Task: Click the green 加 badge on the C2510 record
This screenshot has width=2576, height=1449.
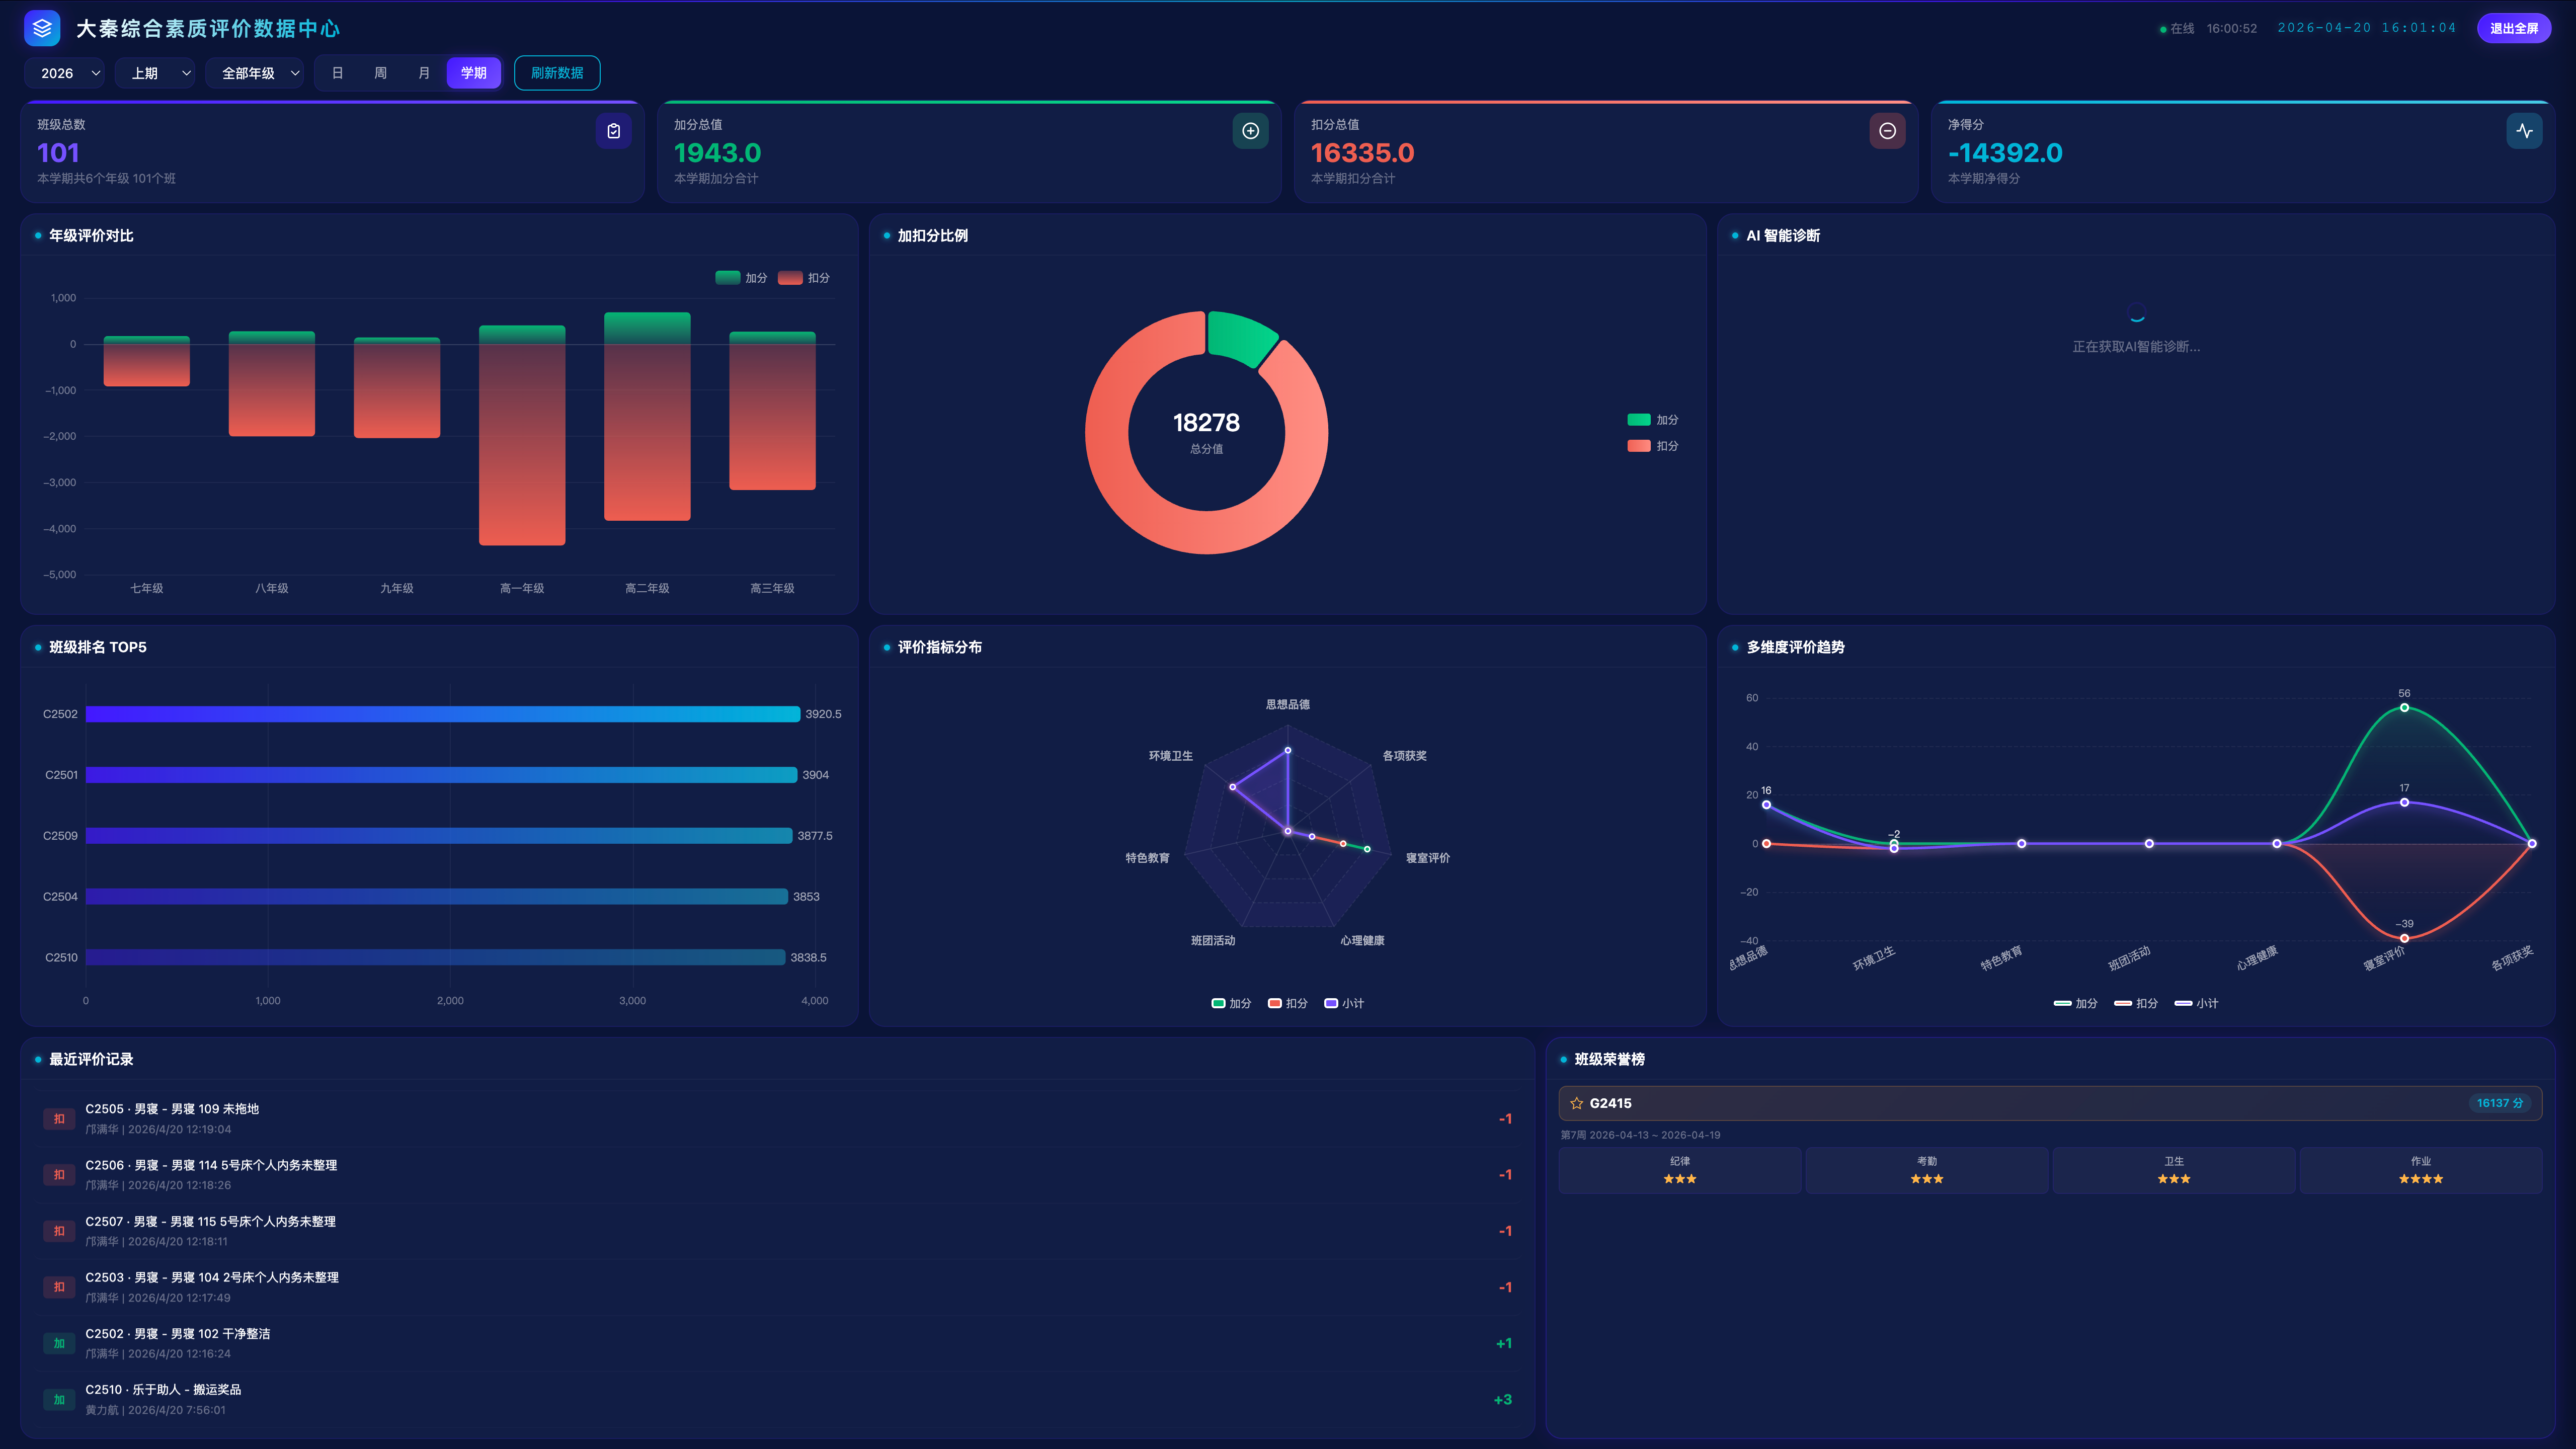Action: (x=59, y=1399)
